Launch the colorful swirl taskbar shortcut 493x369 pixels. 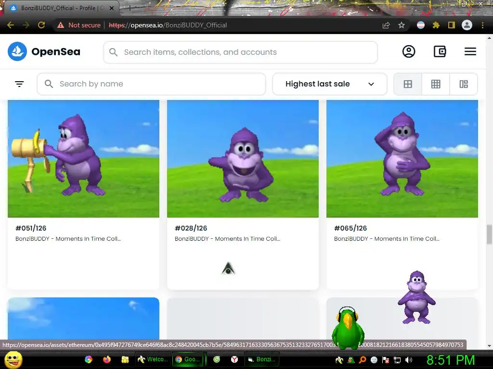point(89,359)
